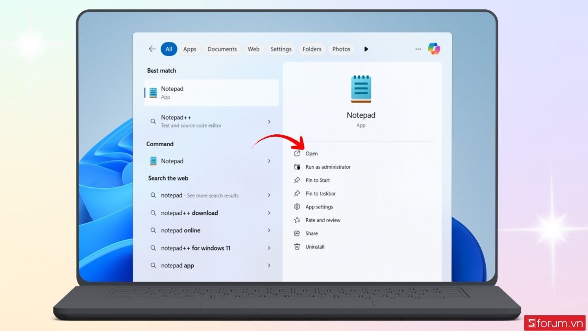Click the Notepad icon under Command
Viewport: 588px width, 331px height.
pyautogui.click(x=153, y=161)
